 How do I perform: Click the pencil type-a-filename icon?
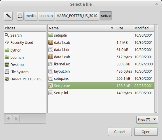(8, 16)
